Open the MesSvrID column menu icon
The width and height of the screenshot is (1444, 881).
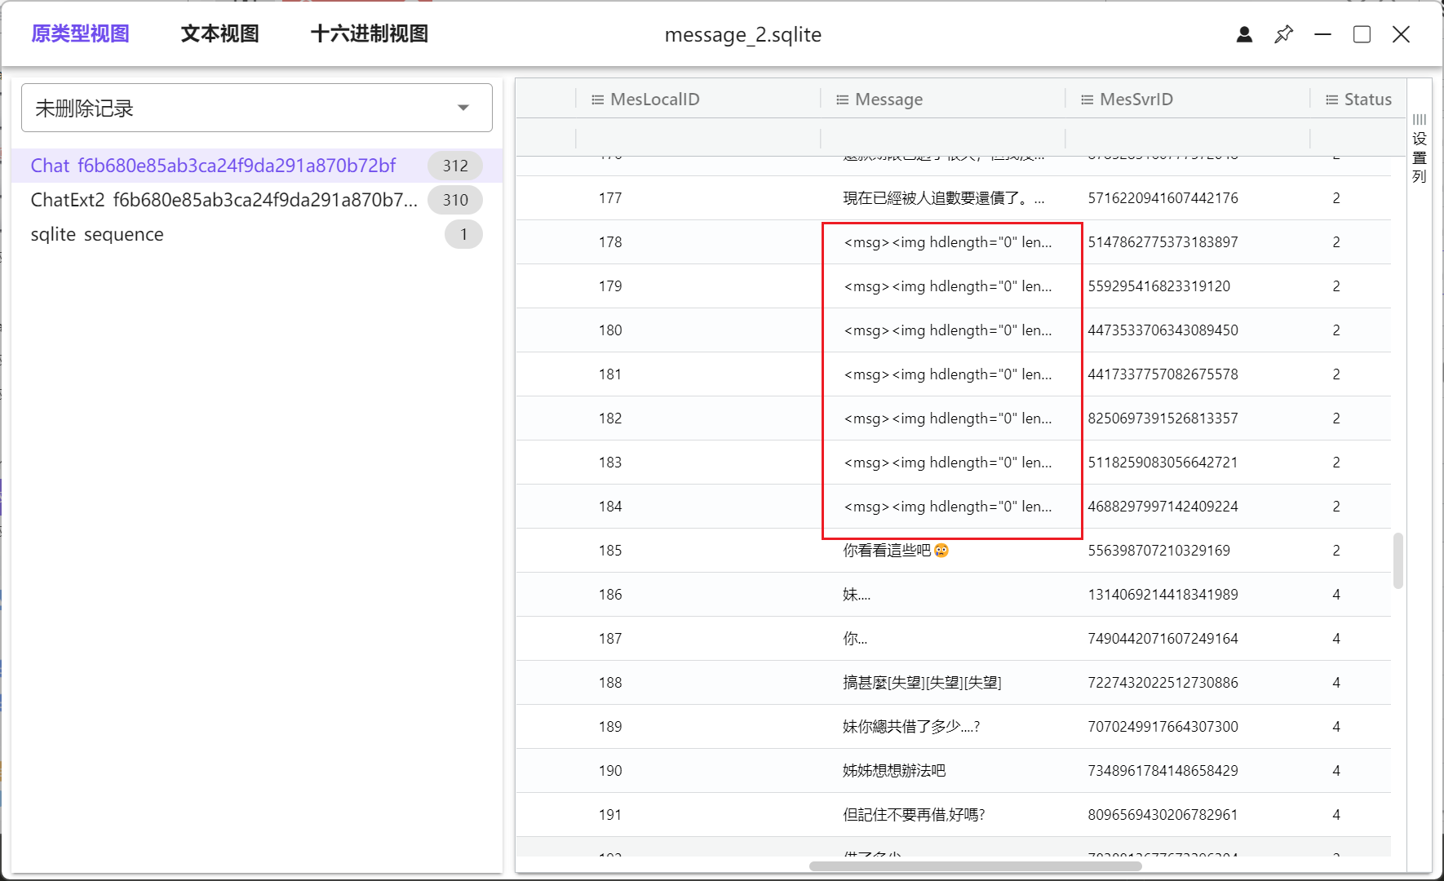(x=1087, y=100)
